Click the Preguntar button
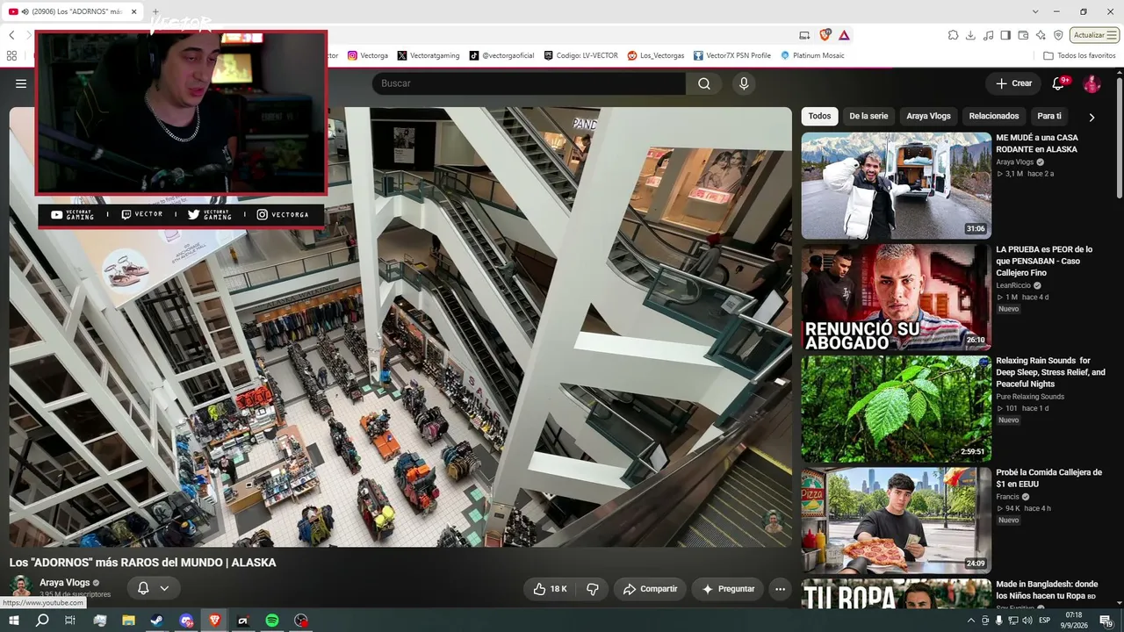 (x=728, y=589)
